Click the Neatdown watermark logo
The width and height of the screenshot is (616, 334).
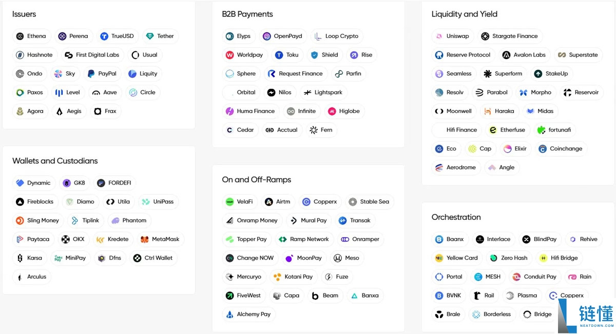[x=586, y=314]
